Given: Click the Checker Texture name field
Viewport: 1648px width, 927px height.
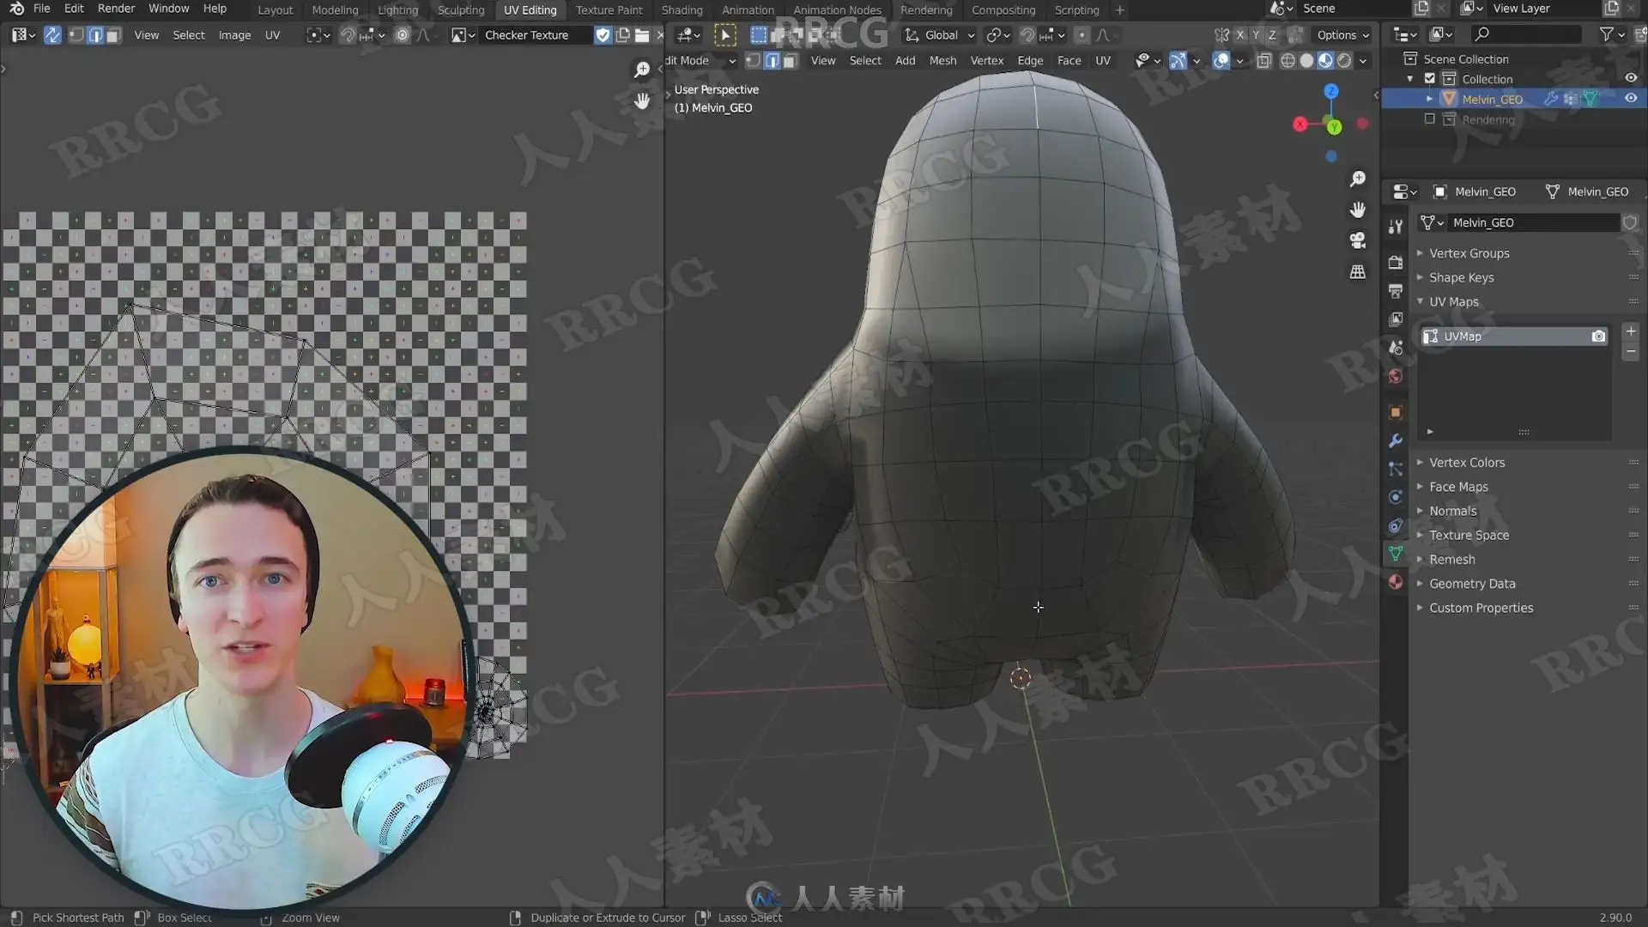Looking at the screenshot, I should [x=536, y=35].
